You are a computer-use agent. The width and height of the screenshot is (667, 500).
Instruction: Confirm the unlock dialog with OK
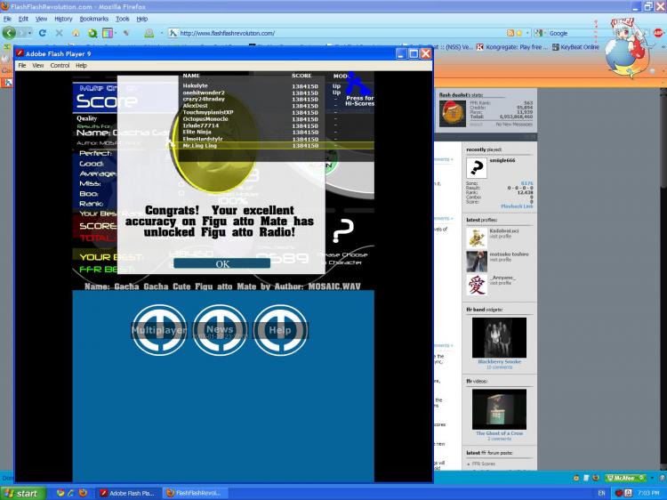[222, 264]
